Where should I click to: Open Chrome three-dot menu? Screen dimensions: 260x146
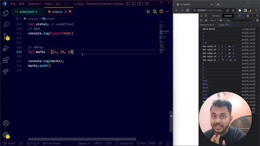pyautogui.click(x=256, y=10)
